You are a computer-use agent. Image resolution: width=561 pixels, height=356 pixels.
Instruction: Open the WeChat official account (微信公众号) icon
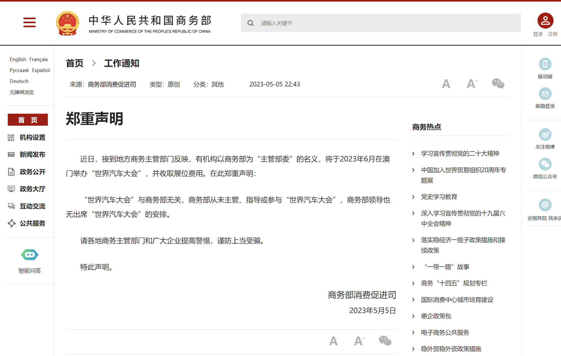(545, 164)
